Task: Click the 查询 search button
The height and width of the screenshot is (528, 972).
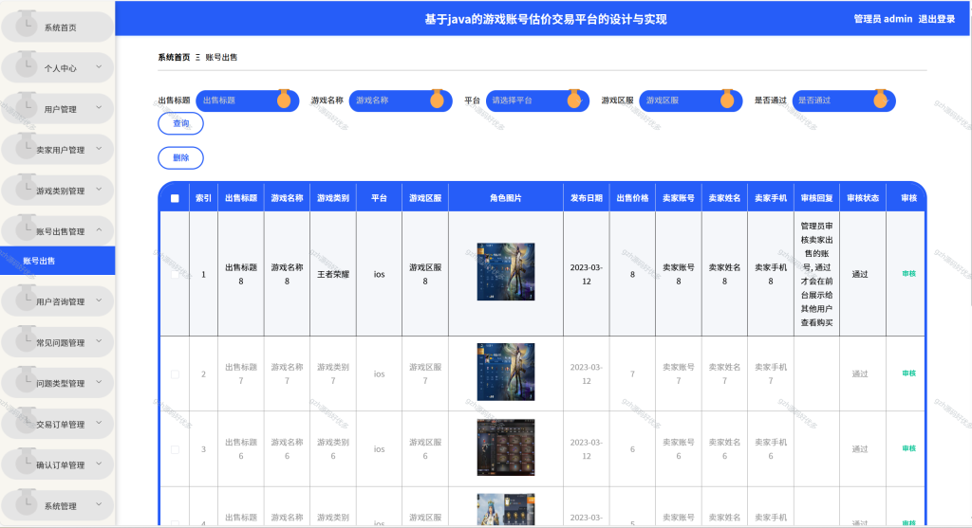Action: tap(180, 123)
